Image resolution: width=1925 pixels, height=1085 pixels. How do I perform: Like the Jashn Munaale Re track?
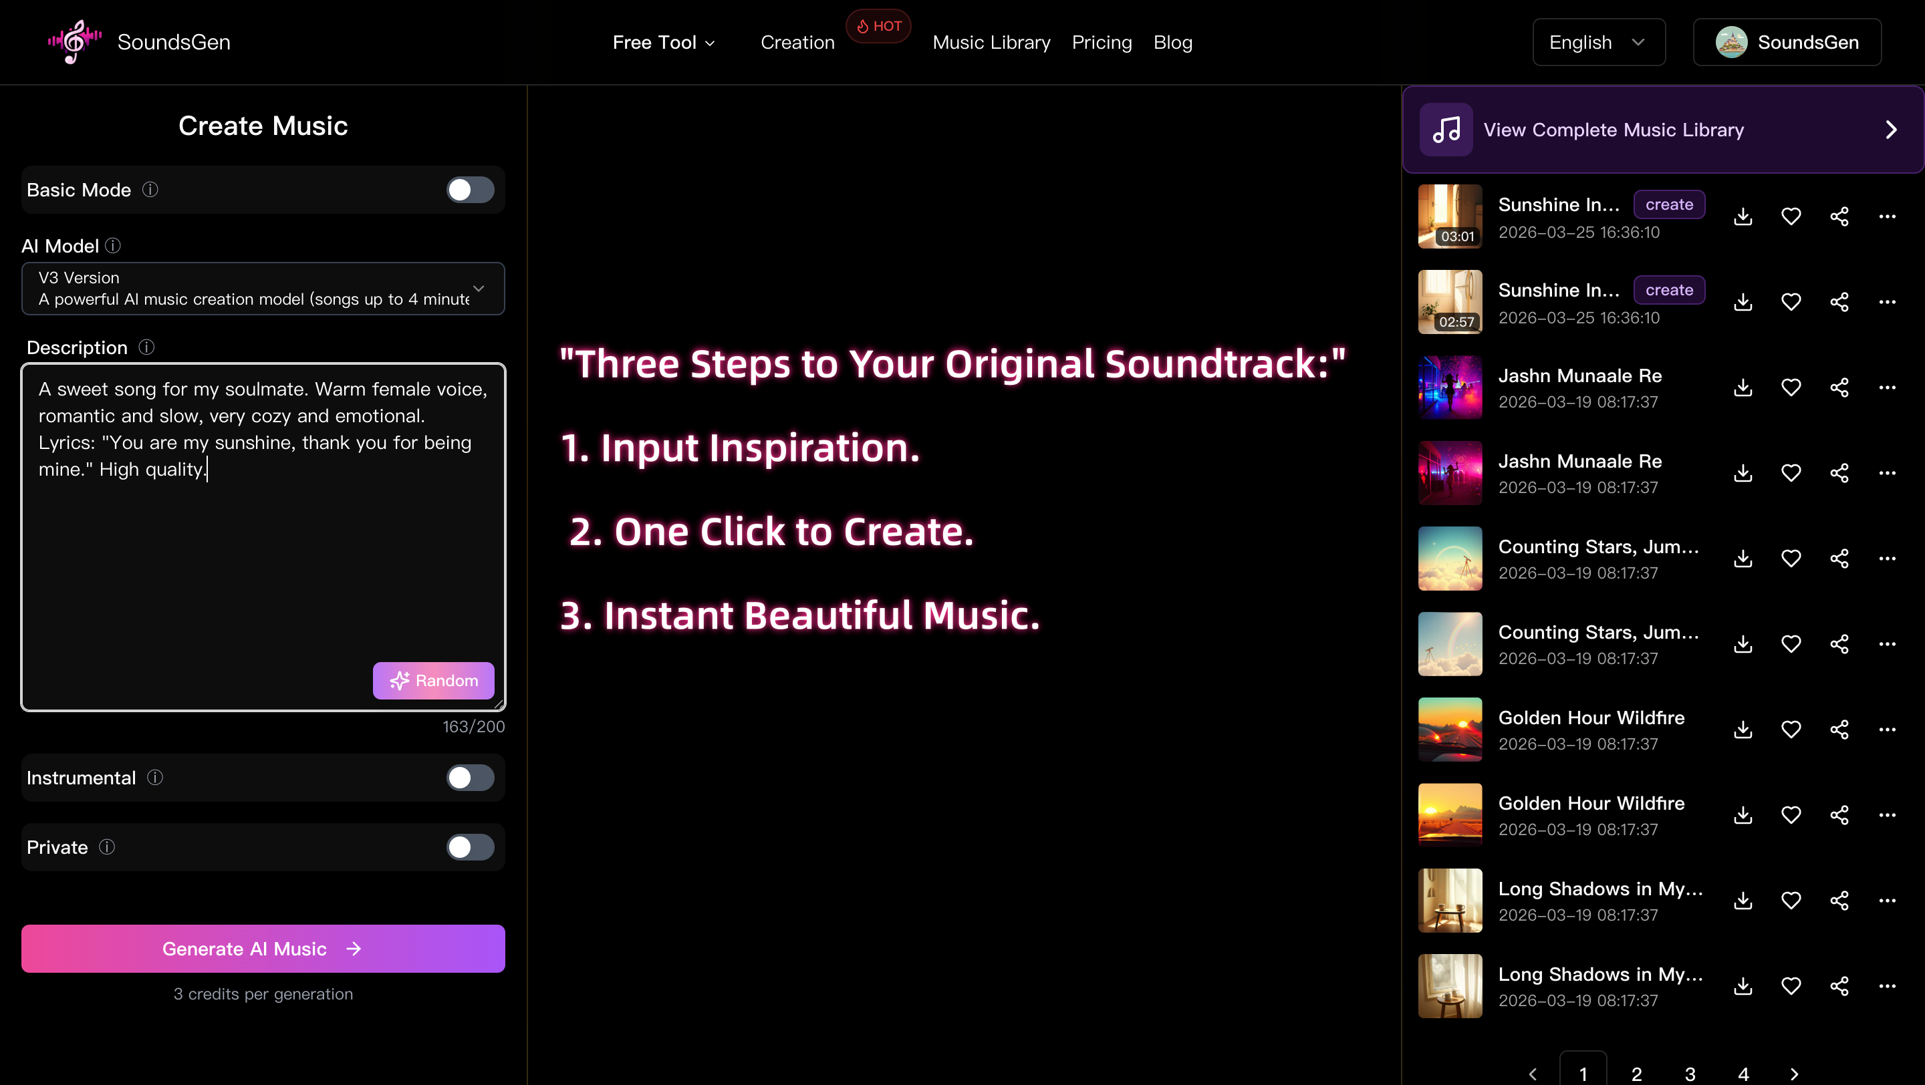click(1791, 387)
